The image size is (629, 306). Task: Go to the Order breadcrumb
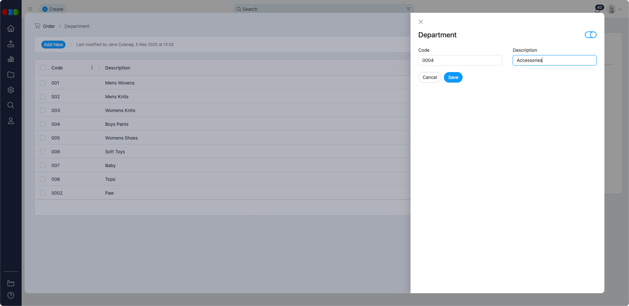click(49, 26)
